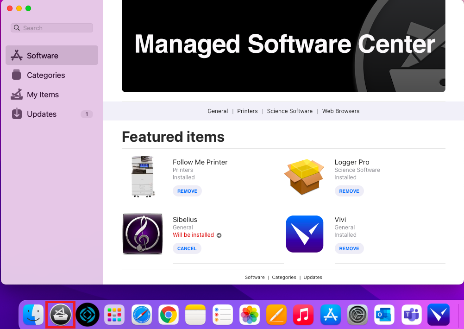Open the General category link below the banner
Viewport: 464px width, 329px height.
pos(218,111)
